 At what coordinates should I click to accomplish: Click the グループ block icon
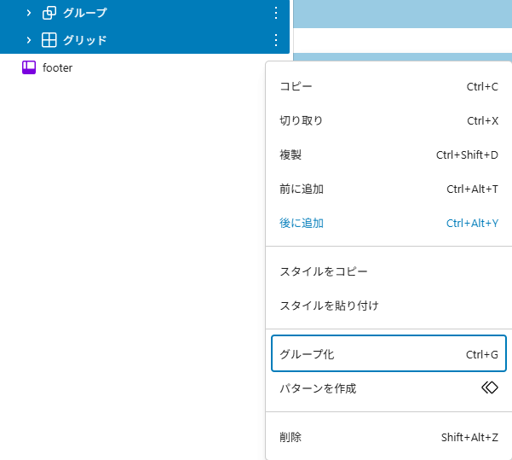point(49,13)
